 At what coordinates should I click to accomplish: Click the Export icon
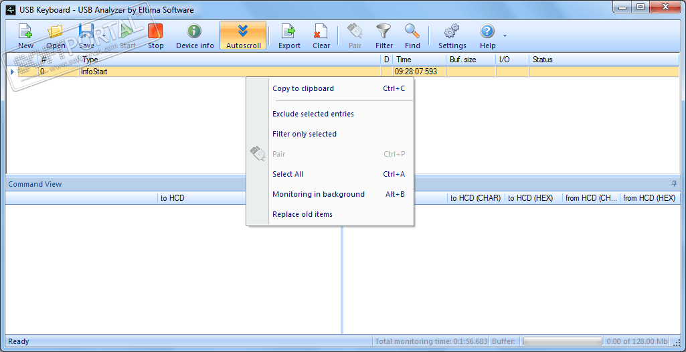[x=289, y=31]
